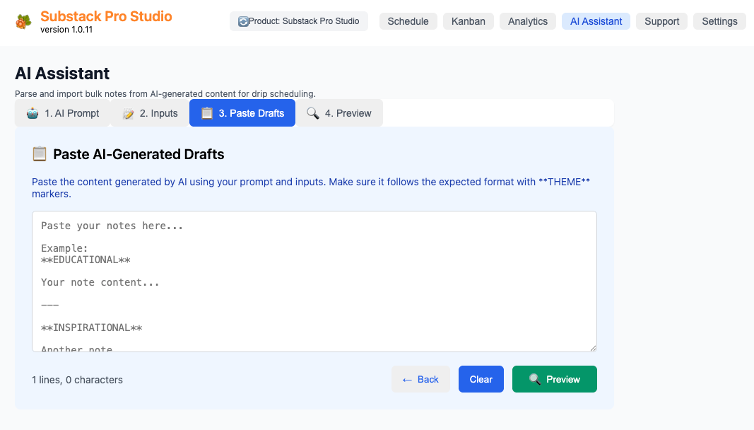This screenshot has height=430, width=754.
Task: Open the Support page
Action: tap(661, 21)
